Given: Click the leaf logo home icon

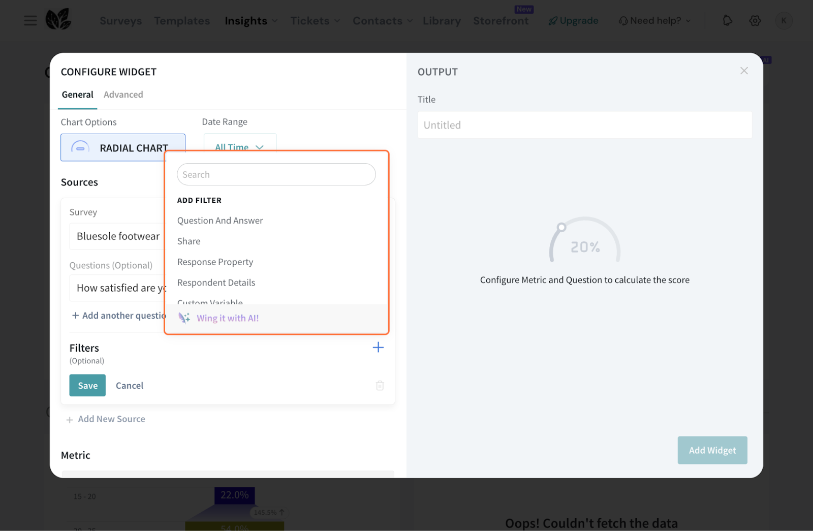Looking at the screenshot, I should coord(58,20).
